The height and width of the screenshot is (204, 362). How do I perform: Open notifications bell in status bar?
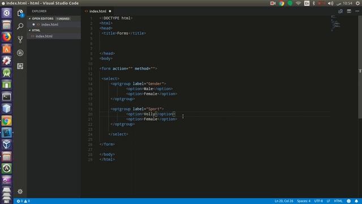(x=356, y=201)
